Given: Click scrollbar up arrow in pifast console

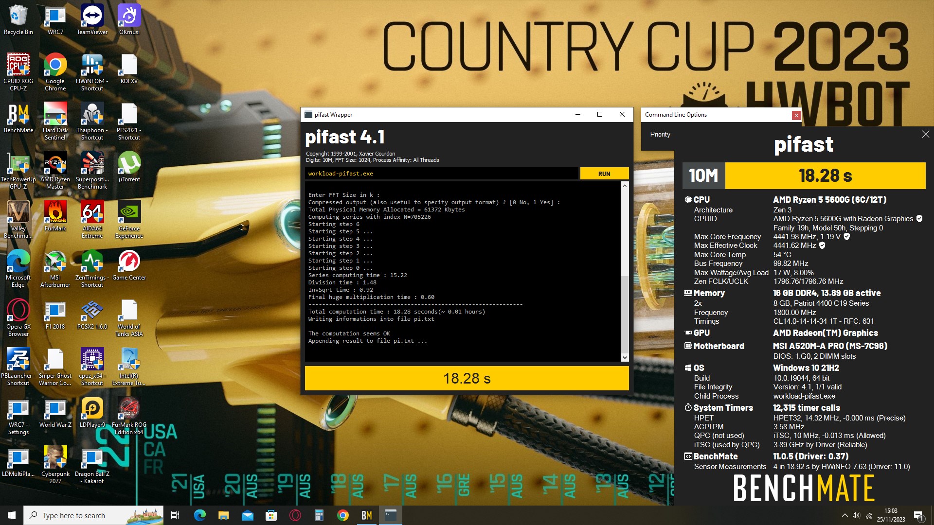Looking at the screenshot, I should click(625, 186).
